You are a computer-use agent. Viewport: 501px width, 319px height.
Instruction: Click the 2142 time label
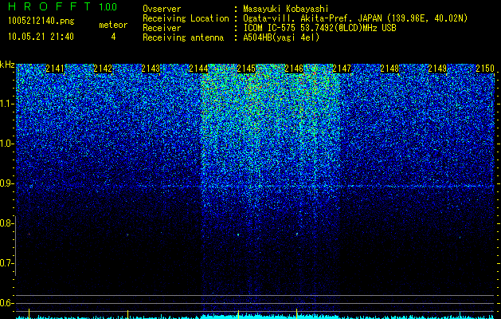[x=103, y=69]
